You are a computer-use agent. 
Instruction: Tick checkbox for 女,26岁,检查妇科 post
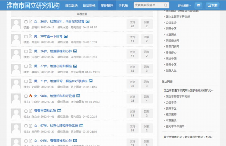(26, 22)
